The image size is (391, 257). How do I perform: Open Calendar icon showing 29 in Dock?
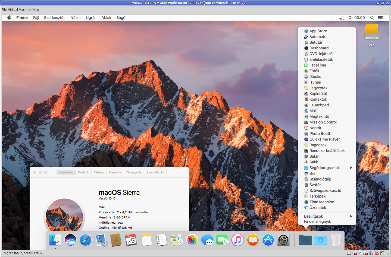point(131,240)
